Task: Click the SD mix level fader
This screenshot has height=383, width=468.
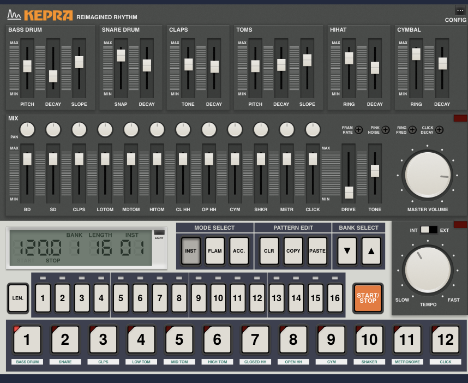Action: [53, 159]
